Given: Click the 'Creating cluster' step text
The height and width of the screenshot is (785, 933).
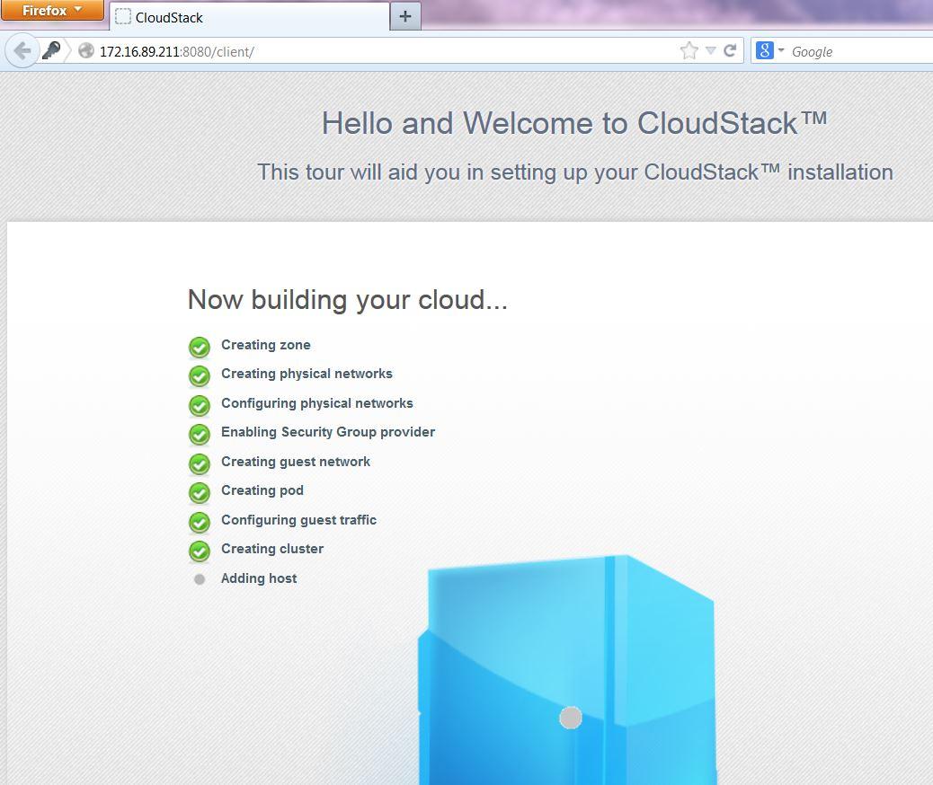Looking at the screenshot, I should (x=272, y=549).
